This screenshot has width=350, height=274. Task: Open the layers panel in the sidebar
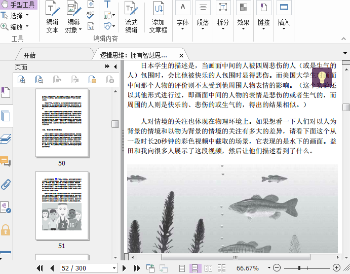point(6,139)
